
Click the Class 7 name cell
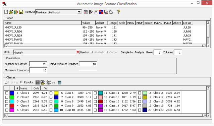pyautogui.click(x=69, y=97)
